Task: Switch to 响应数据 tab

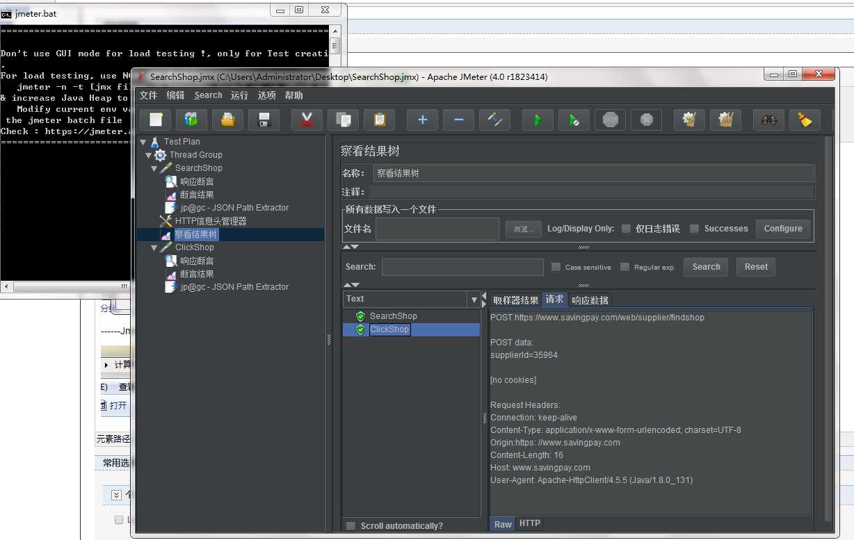Action: pos(590,300)
